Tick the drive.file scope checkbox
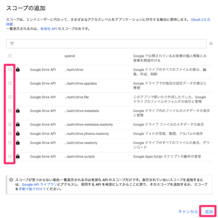This screenshot has height=218, width=218. tap(10, 97)
